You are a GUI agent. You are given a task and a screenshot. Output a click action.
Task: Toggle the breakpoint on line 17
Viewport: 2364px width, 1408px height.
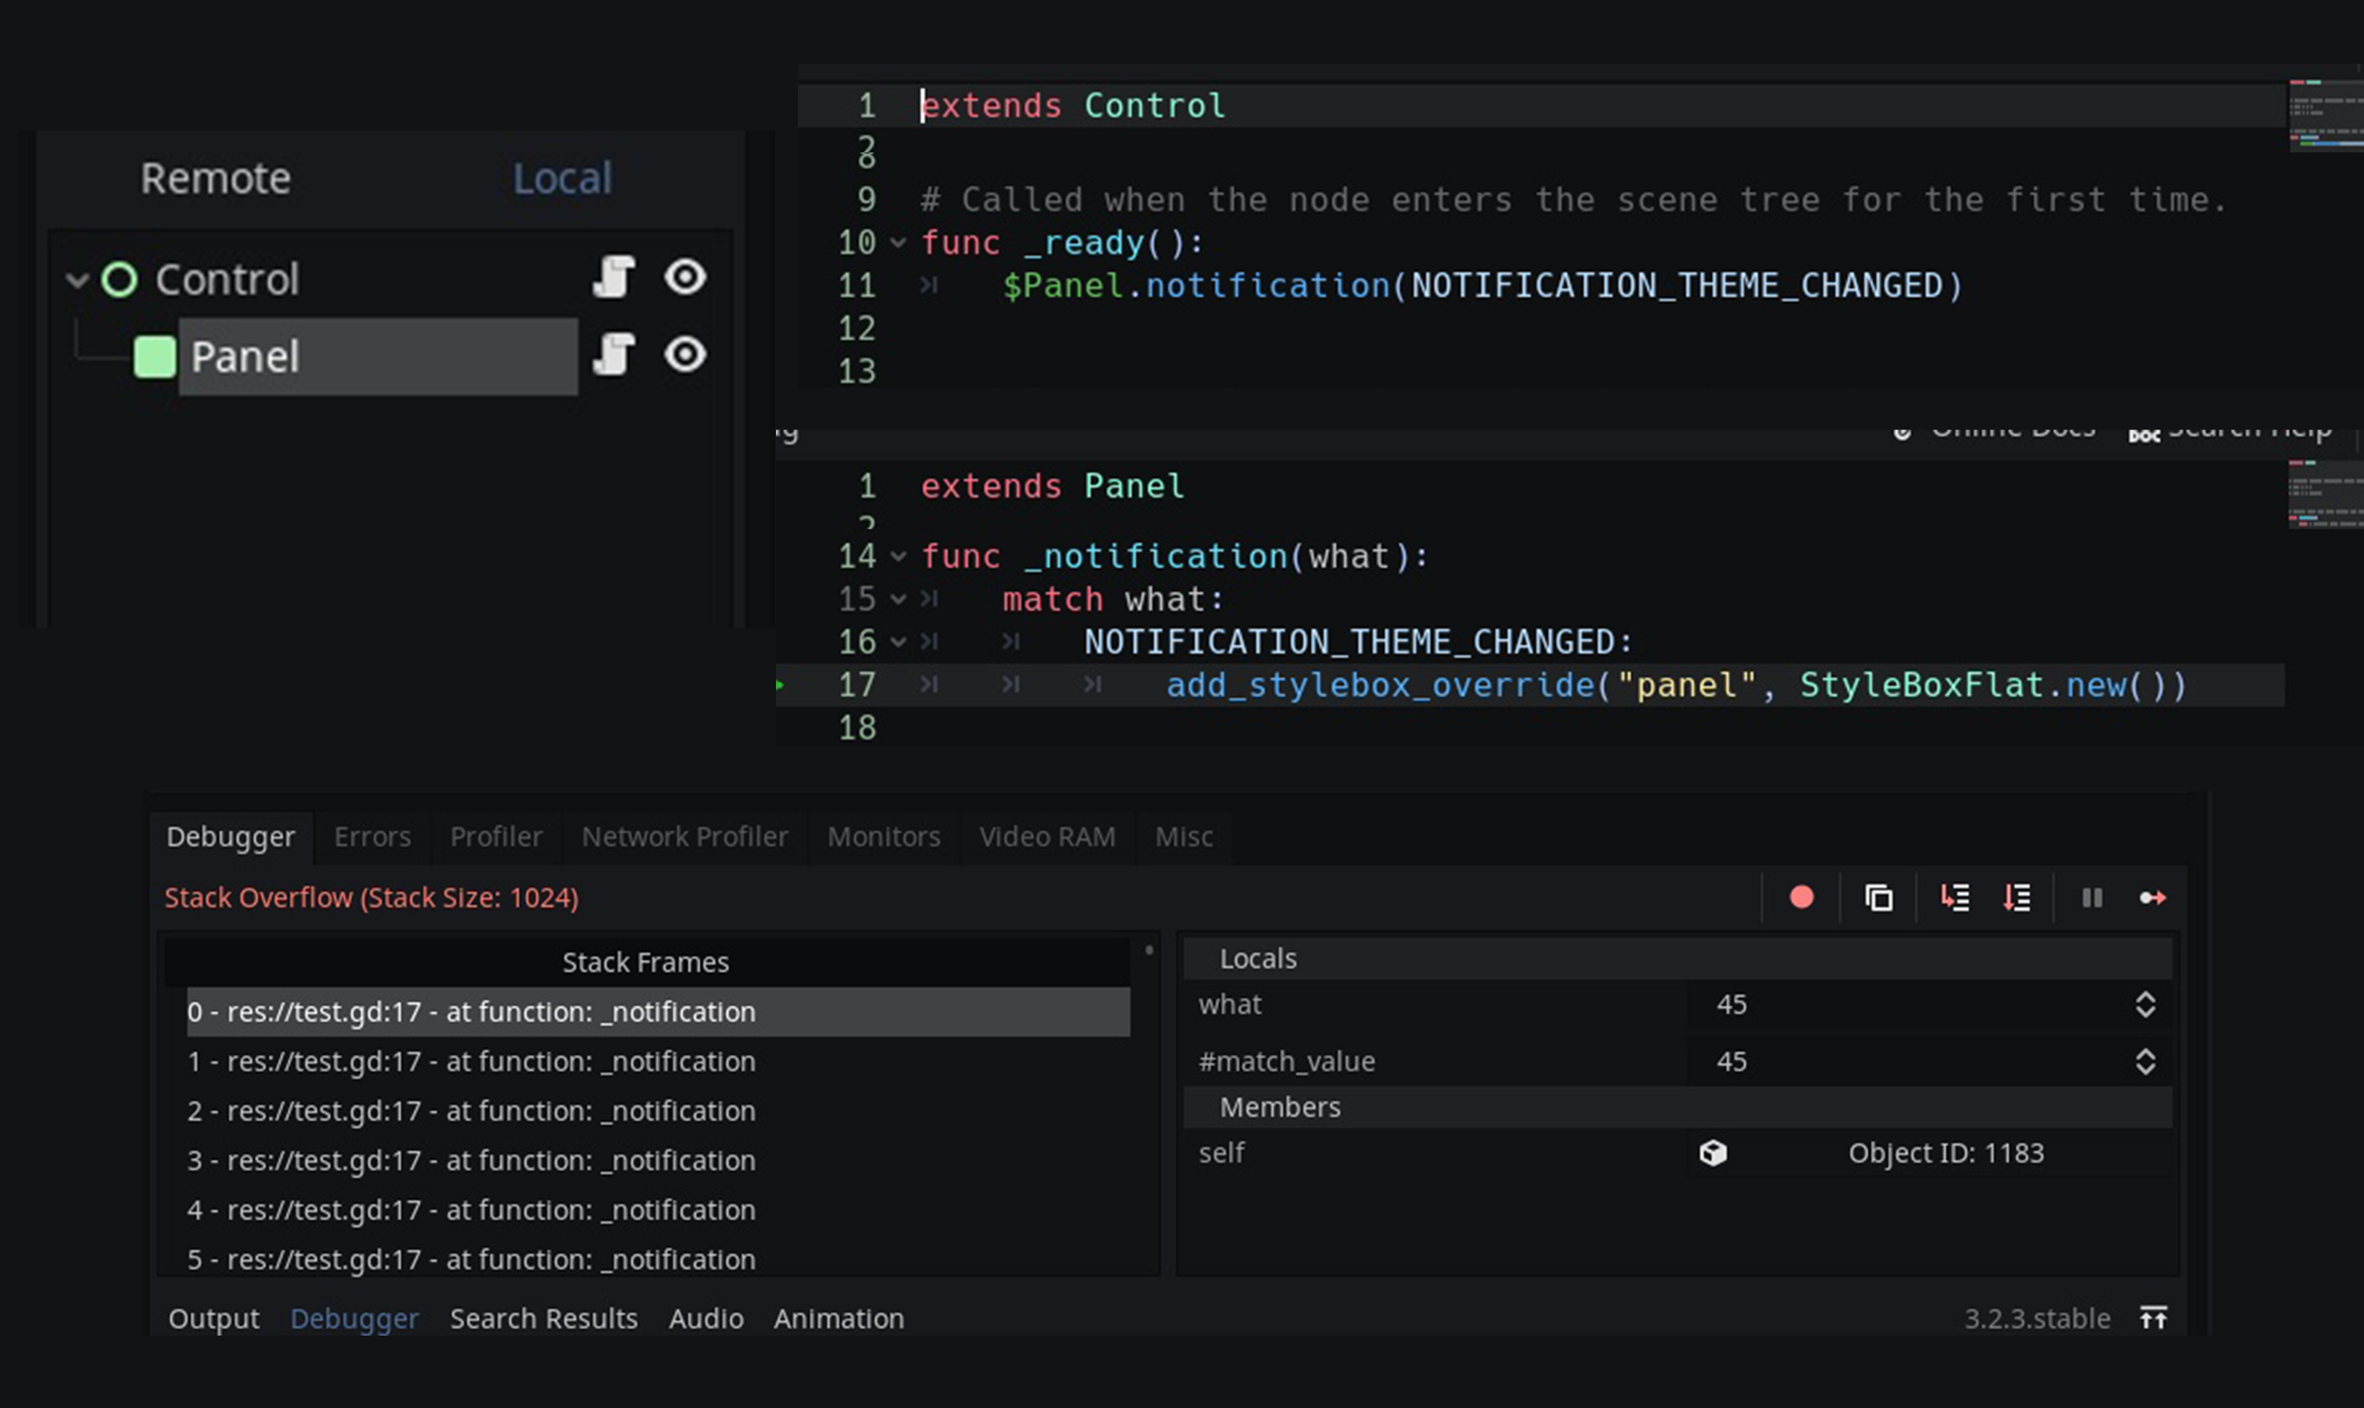(x=784, y=684)
